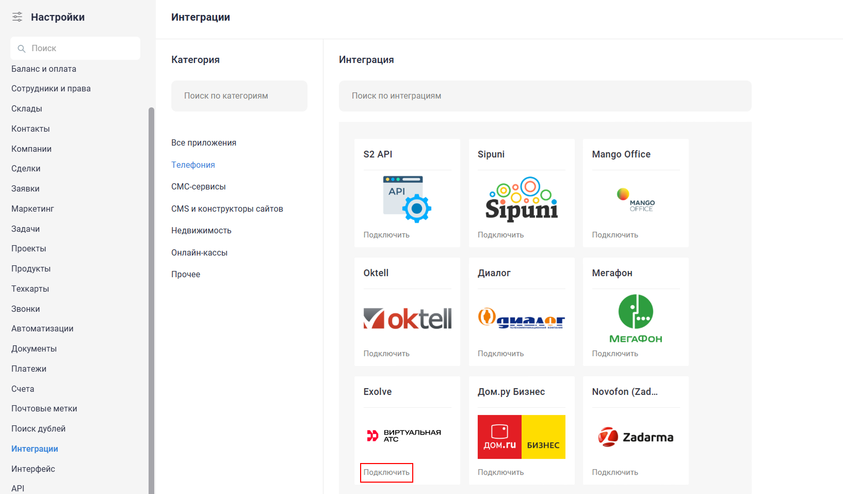Click the Дом.ру Бизнес logo
The width and height of the screenshot is (843, 494).
tap(522, 437)
